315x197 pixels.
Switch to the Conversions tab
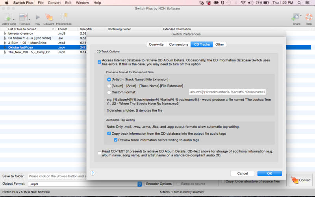click(179, 45)
